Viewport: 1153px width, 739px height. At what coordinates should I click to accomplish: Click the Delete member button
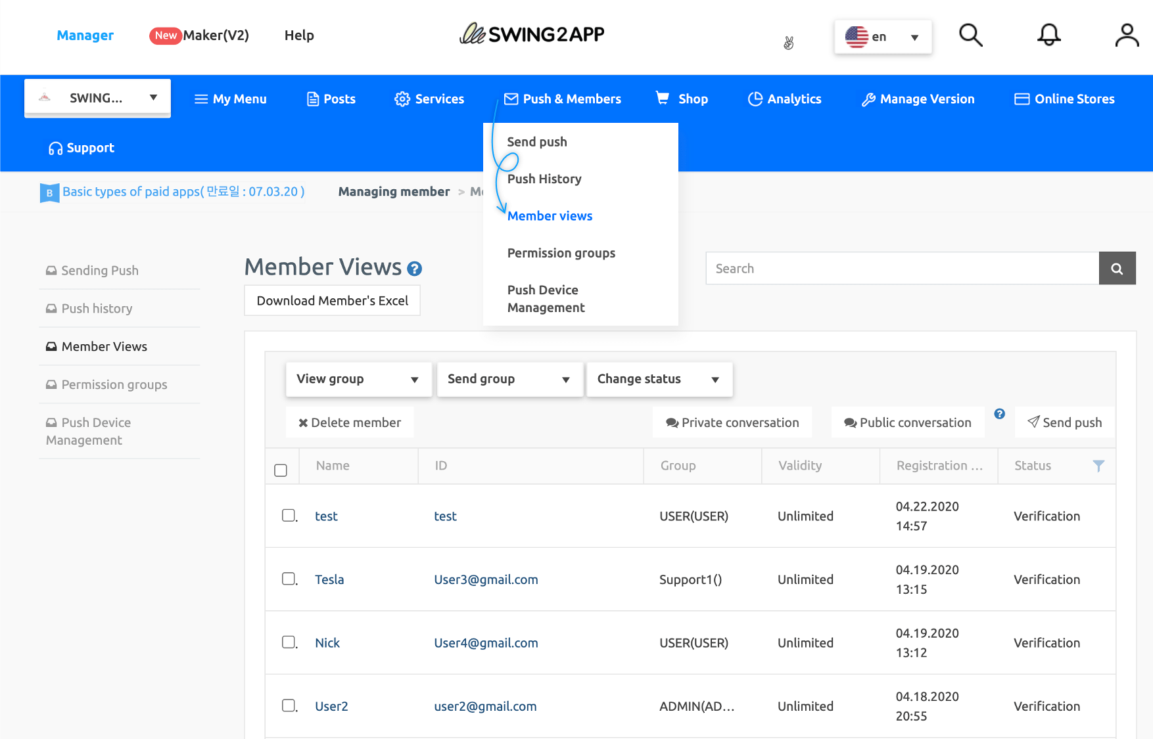click(x=350, y=422)
